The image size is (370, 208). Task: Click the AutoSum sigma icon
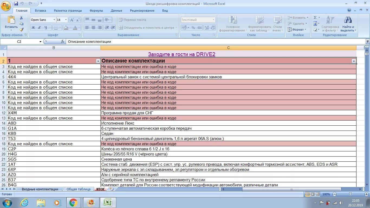point(315,18)
